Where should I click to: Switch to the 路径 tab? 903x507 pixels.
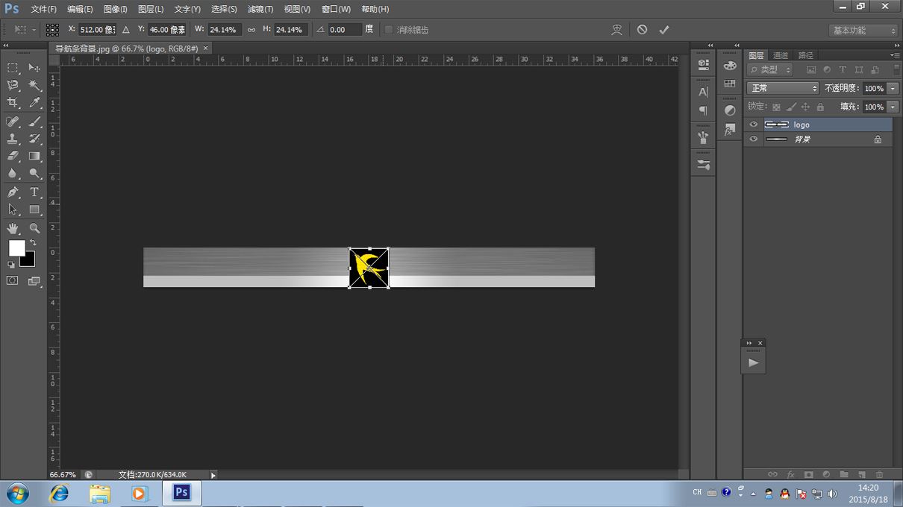point(805,55)
